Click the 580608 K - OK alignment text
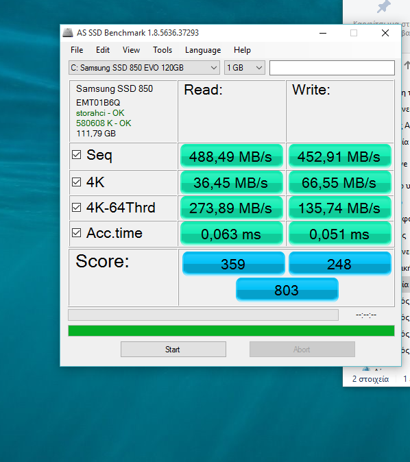This screenshot has width=410, height=462. pyautogui.click(x=104, y=123)
